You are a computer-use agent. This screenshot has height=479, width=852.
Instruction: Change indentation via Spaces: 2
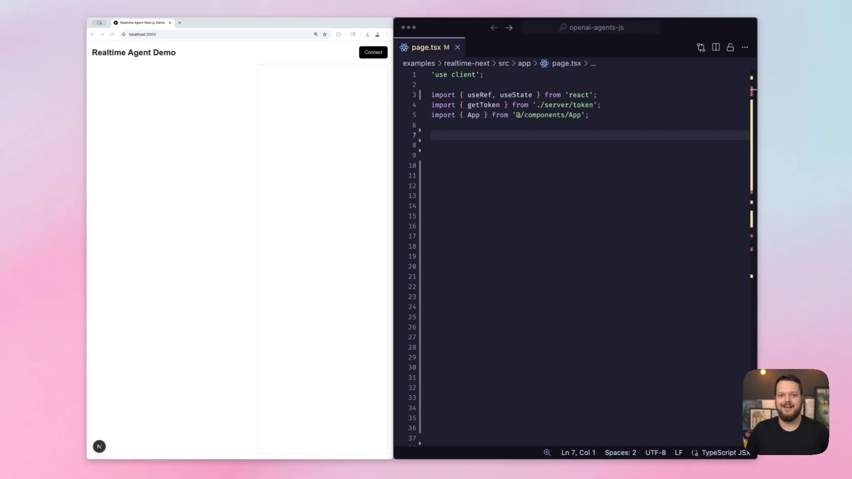(620, 453)
